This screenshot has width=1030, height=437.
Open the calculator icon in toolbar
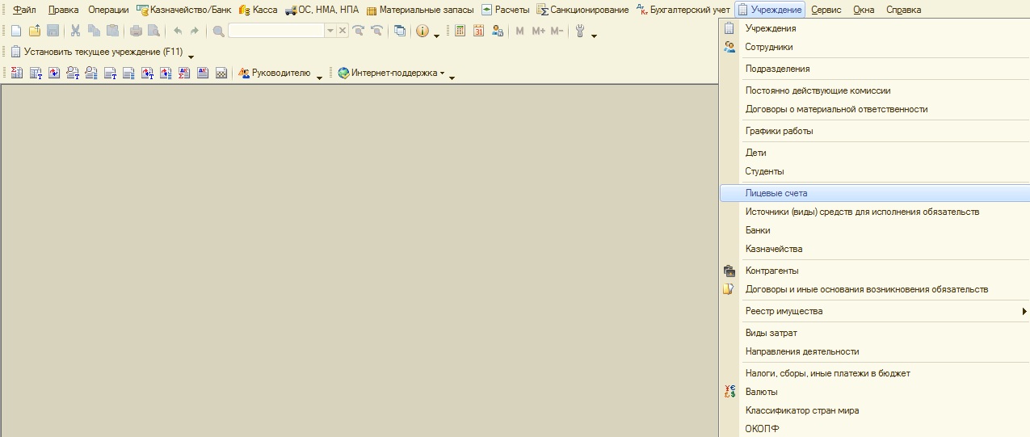(460, 31)
